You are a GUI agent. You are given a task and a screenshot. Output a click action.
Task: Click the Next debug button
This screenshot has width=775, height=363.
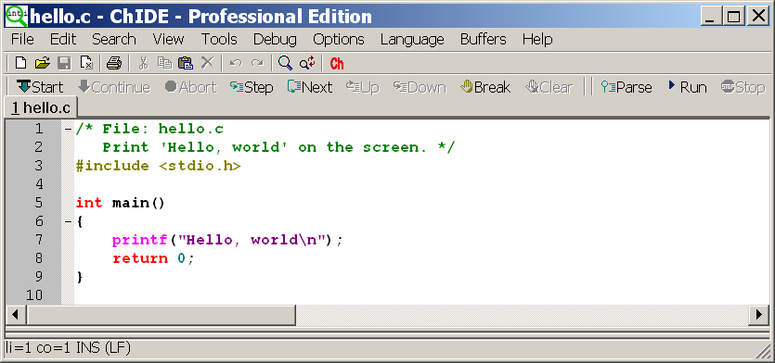point(310,87)
